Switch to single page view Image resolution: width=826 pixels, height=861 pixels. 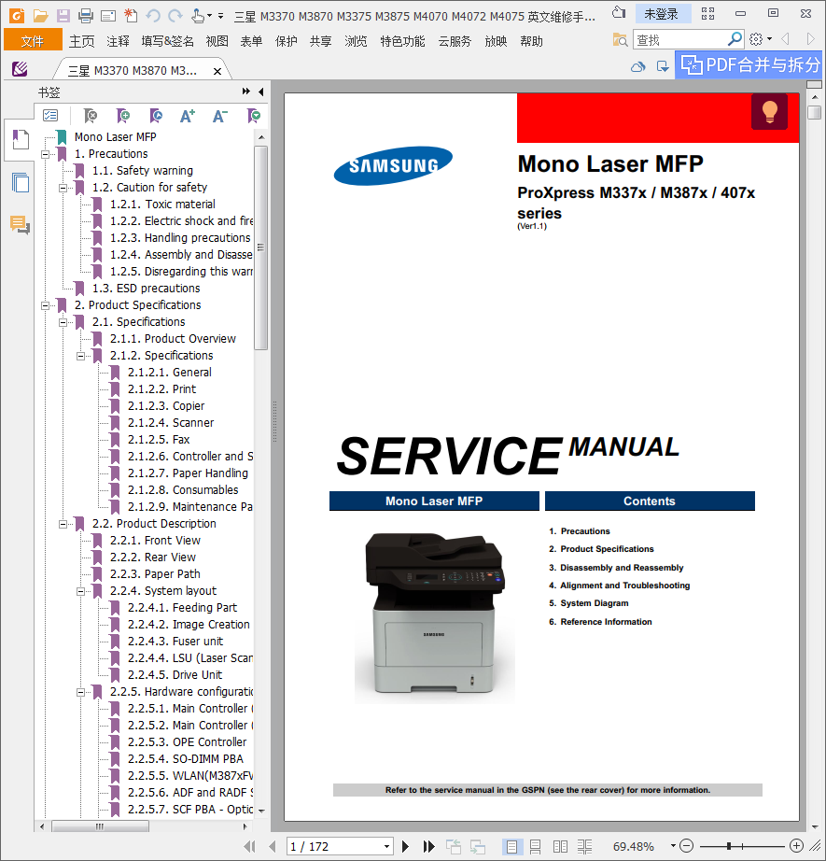[x=511, y=846]
